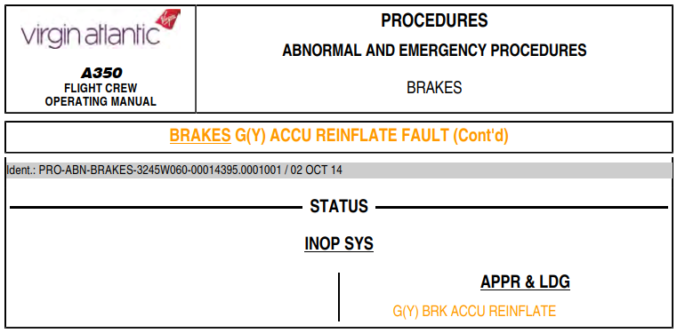
Task: Click the horizontal line left of STATUS
Action: (156, 208)
